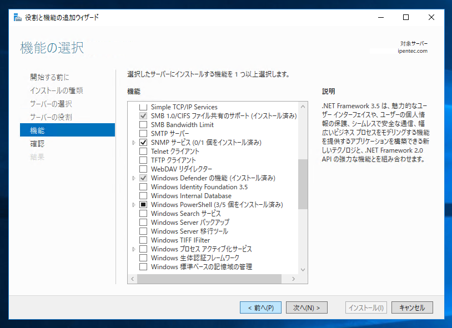The image size is (452, 328).
Task: Click the 次へ(N) > button
Action: [307, 307]
